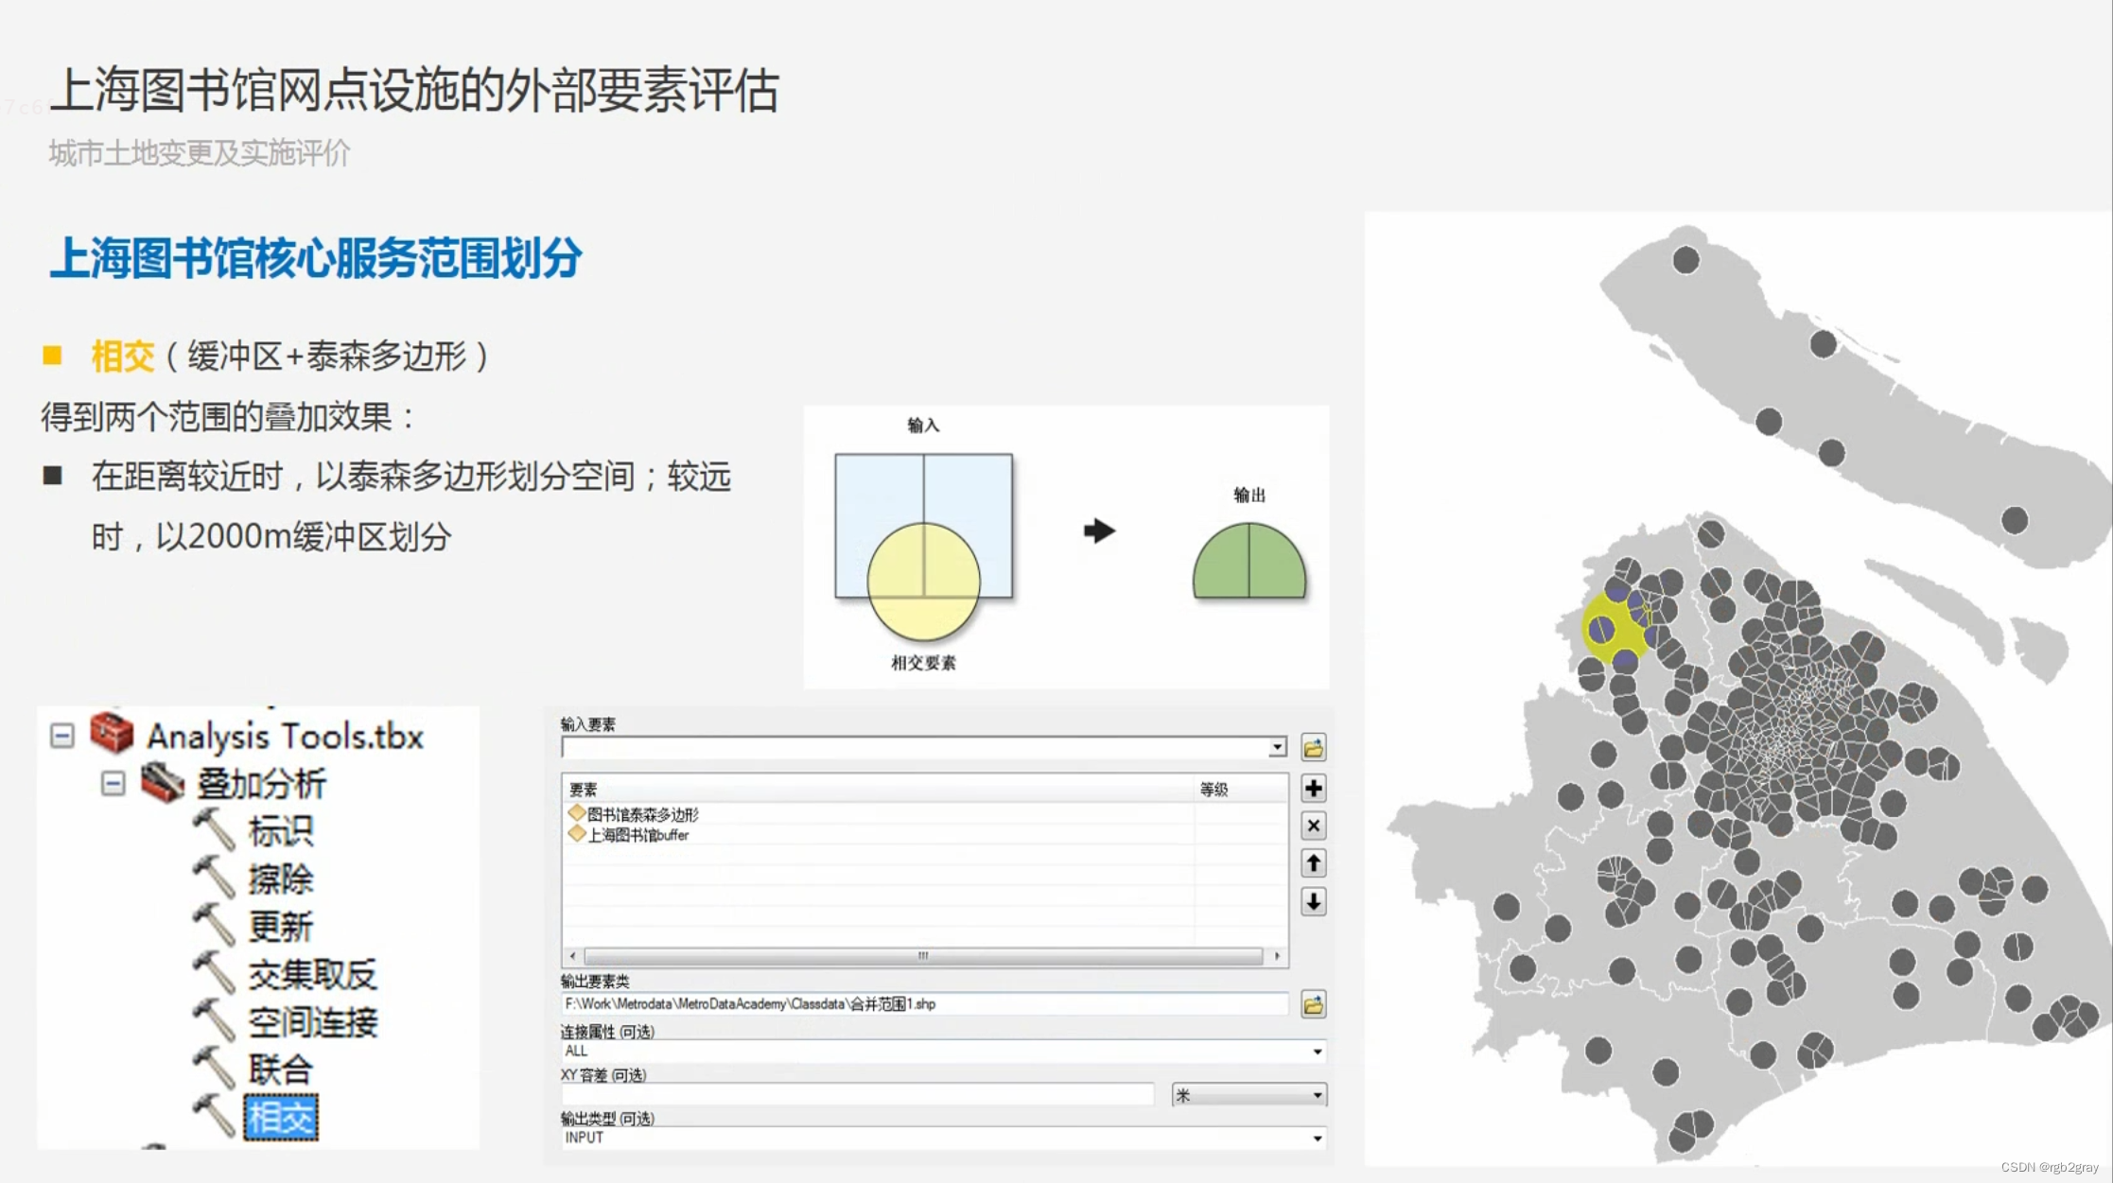
Task: Move selected feature up arrow
Action: (x=1313, y=863)
